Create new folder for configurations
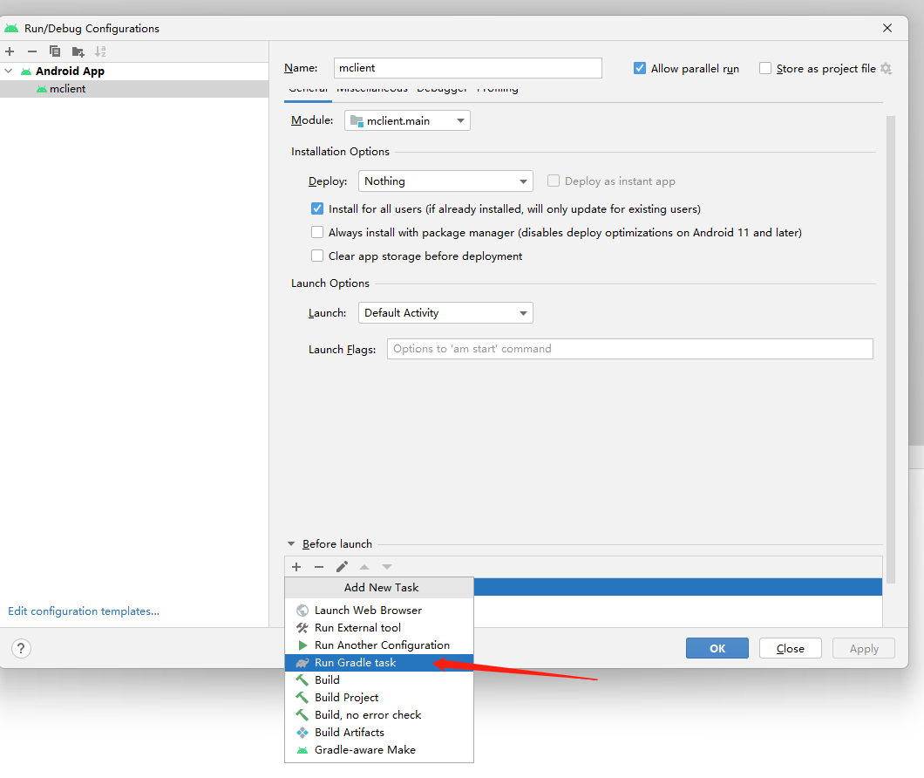Viewport: 924px width, 778px height. (x=78, y=52)
